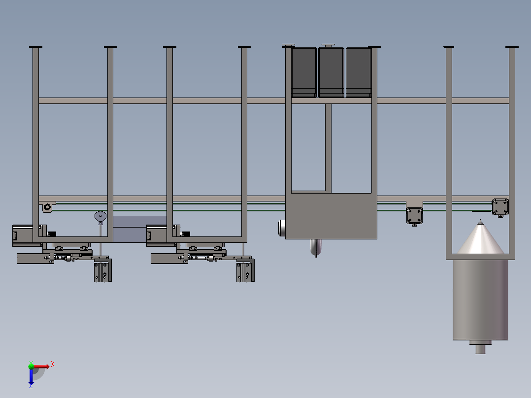Select the outlet pipe under the tank

point(480,349)
